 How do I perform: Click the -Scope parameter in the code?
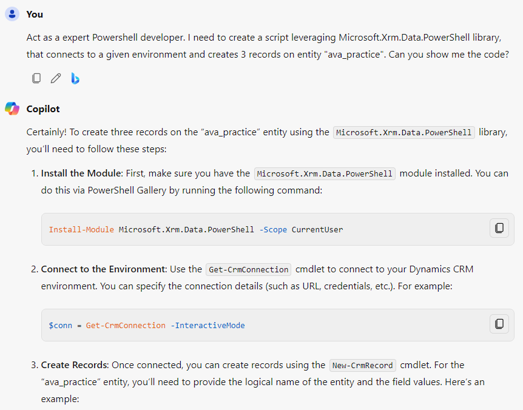pyautogui.click(x=273, y=230)
